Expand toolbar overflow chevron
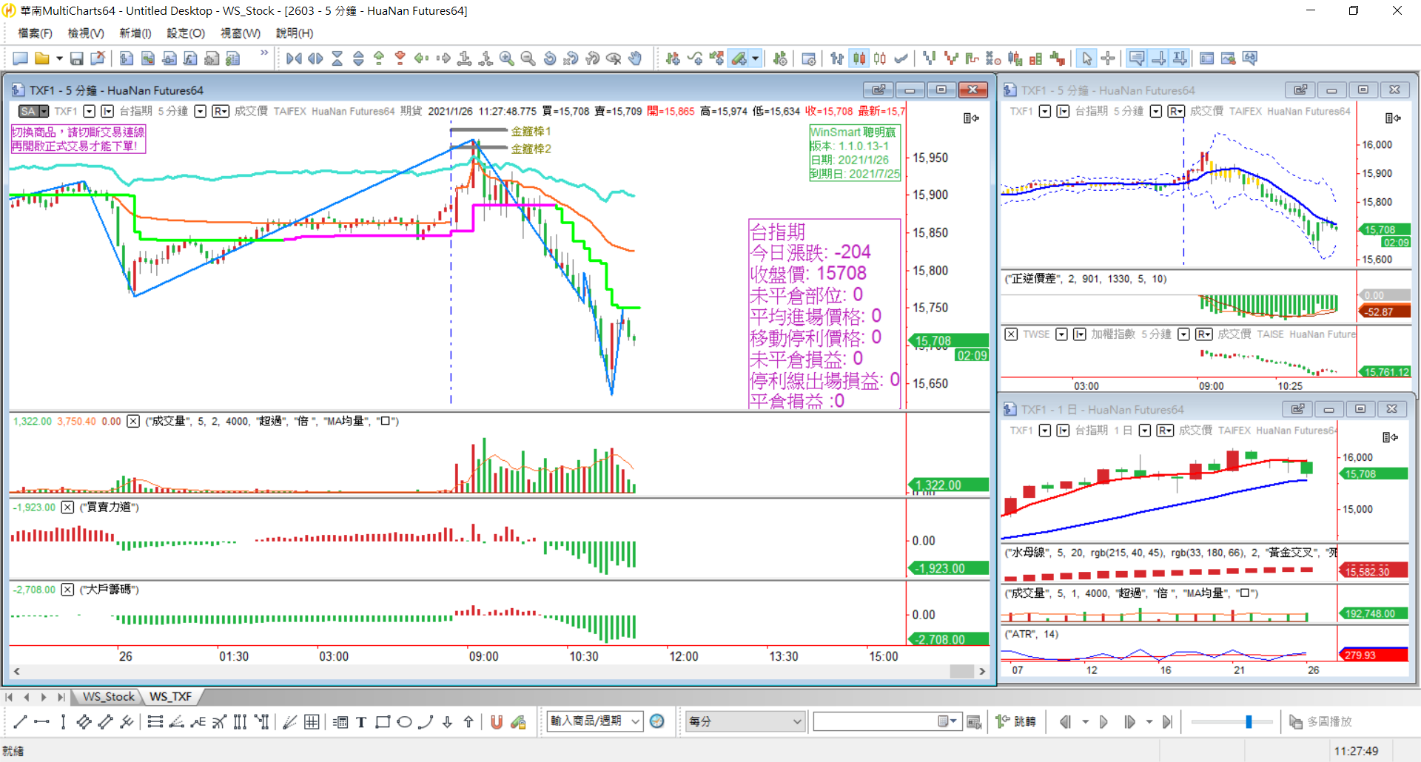 tap(264, 53)
